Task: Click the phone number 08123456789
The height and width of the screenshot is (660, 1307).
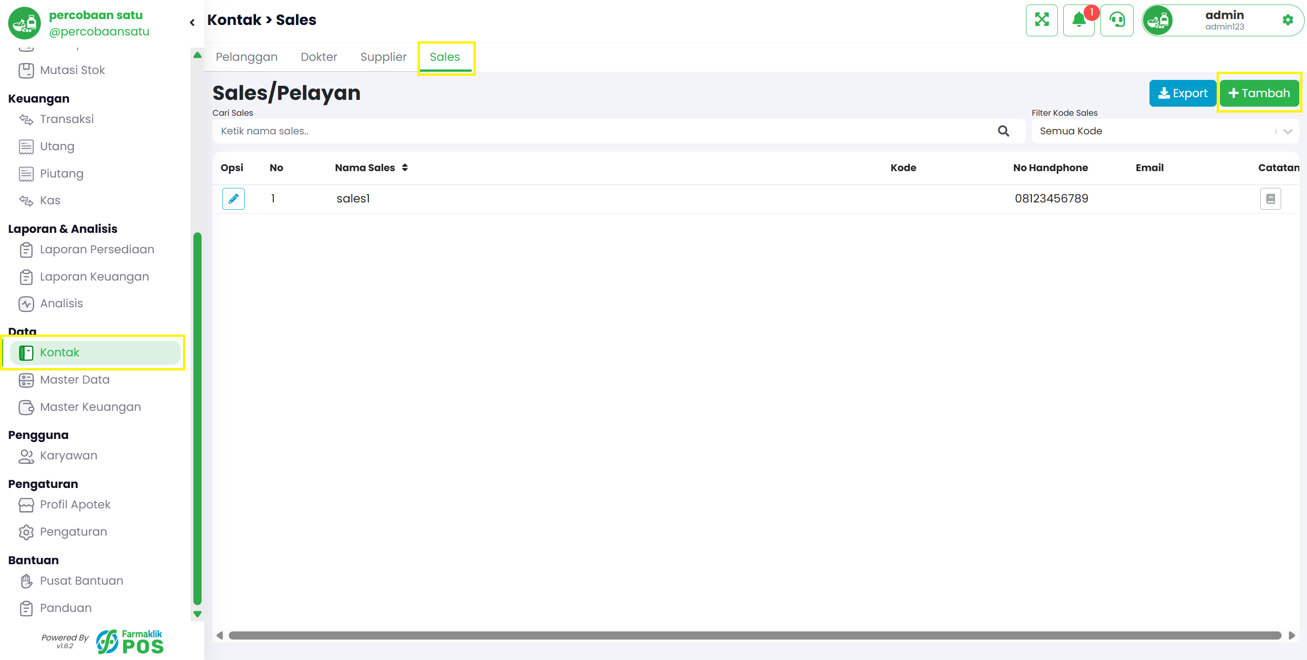Action: [1051, 198]
